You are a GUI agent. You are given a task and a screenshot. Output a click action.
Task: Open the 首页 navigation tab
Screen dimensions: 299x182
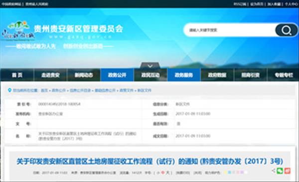point(17,75)
